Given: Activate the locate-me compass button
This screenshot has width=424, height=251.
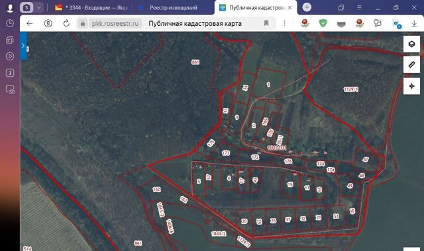Looking at the screenshot, I should pyautogui.click(x=411, y=86).
